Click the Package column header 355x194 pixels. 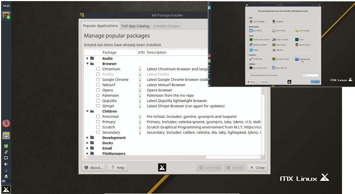click(119, 52)
